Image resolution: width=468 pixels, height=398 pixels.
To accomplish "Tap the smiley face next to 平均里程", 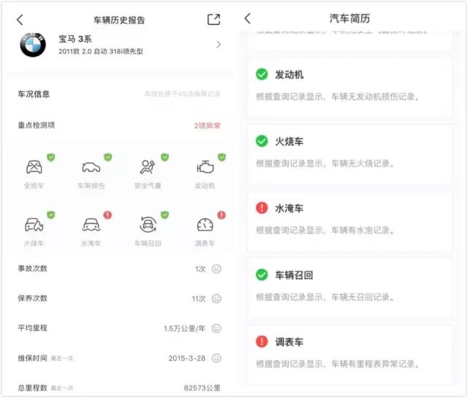I will 216,328.
